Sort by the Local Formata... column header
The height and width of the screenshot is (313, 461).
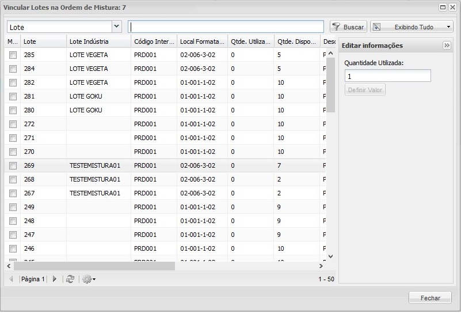(x=202, y=42)
